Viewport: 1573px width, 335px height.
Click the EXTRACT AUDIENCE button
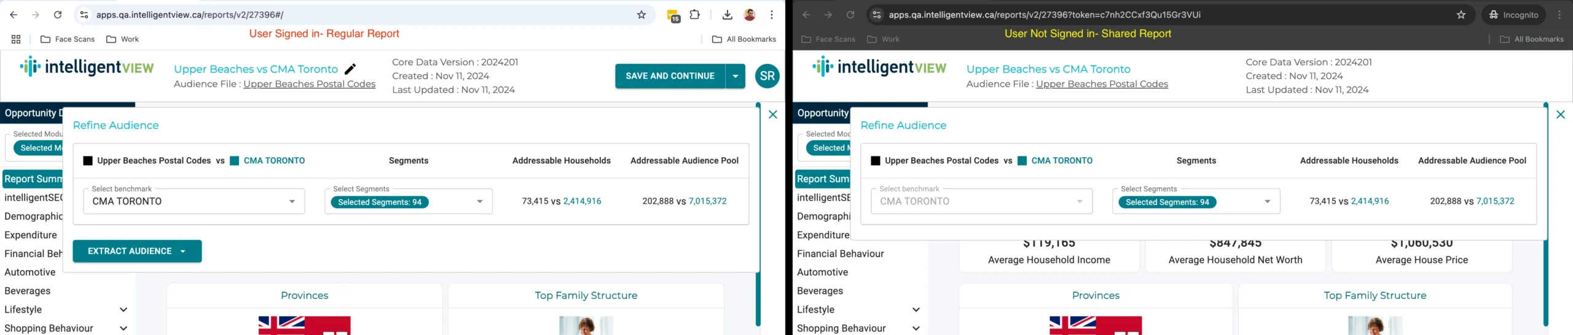tap(136, 251)
